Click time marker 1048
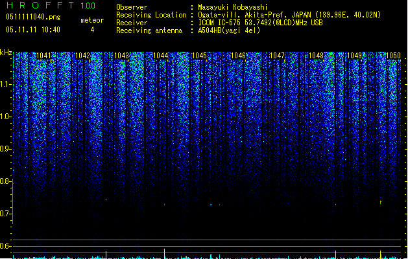The image size is (408, 259). click(x=316, y=56)
